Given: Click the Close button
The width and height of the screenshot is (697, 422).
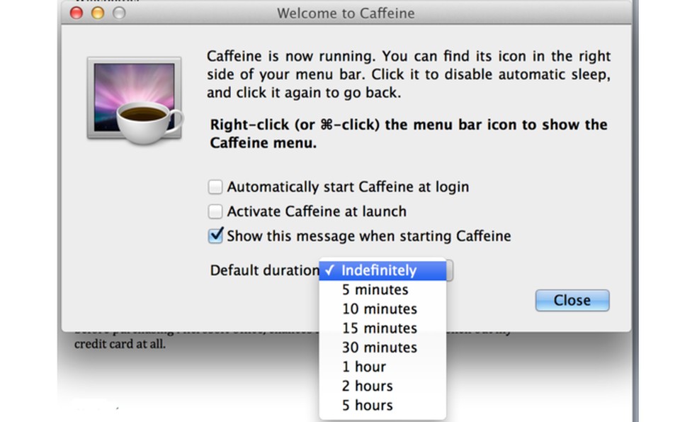Looking at the screenshot, I should coord(572,300).
